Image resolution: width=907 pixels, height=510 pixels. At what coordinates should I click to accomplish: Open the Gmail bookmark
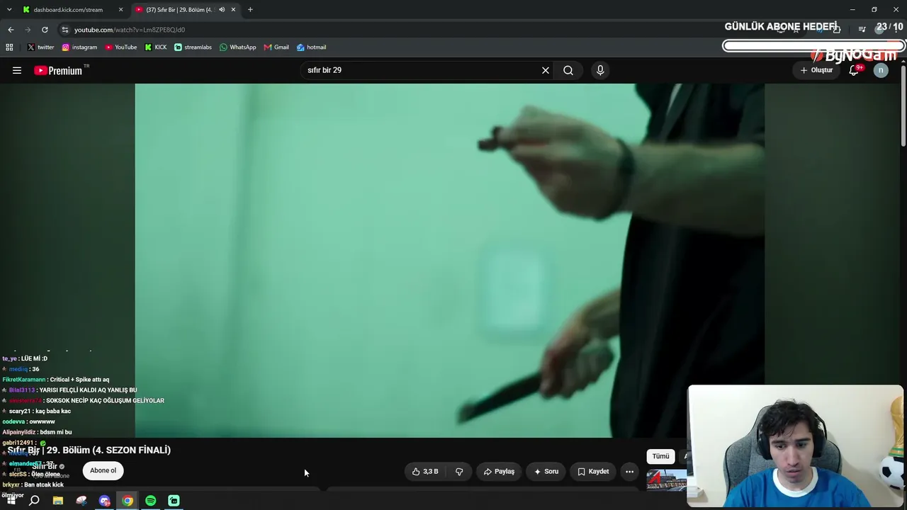point(276,47)
